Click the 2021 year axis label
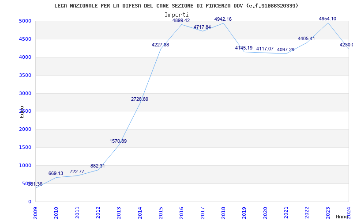This screenshot has height=221, width=353. tap(286, 213)
